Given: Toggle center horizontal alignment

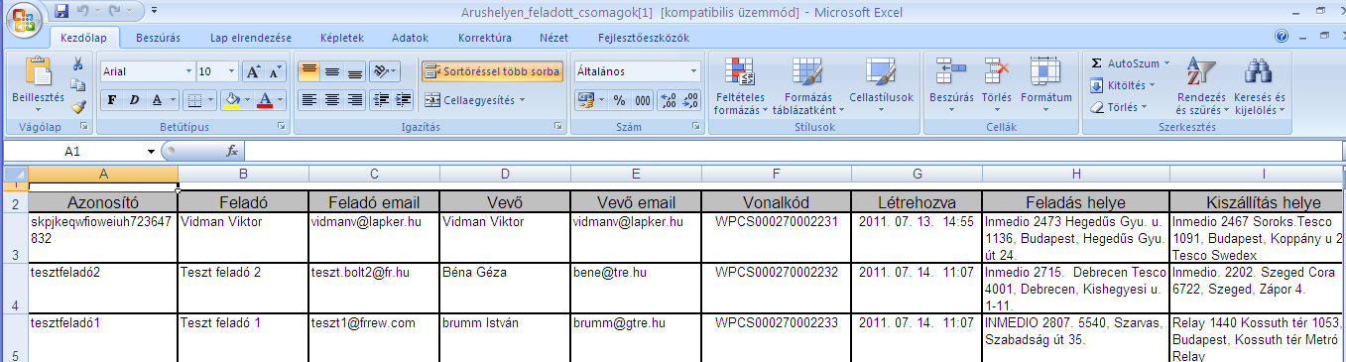Looking at the screenshot, I should 332,100.
